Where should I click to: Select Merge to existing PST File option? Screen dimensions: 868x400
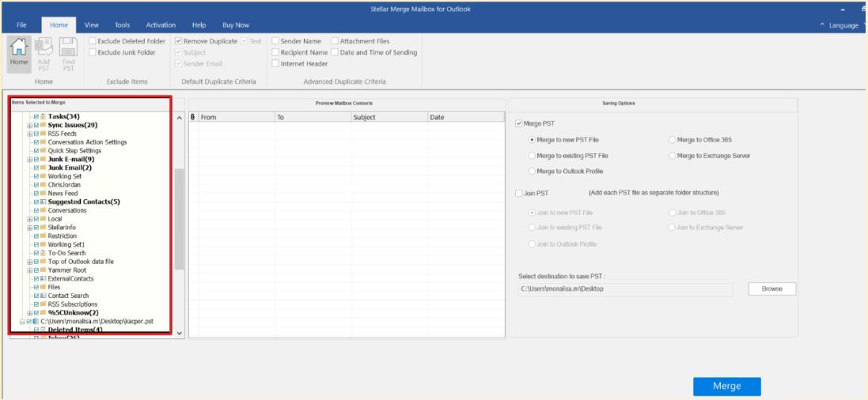[532, 156]
